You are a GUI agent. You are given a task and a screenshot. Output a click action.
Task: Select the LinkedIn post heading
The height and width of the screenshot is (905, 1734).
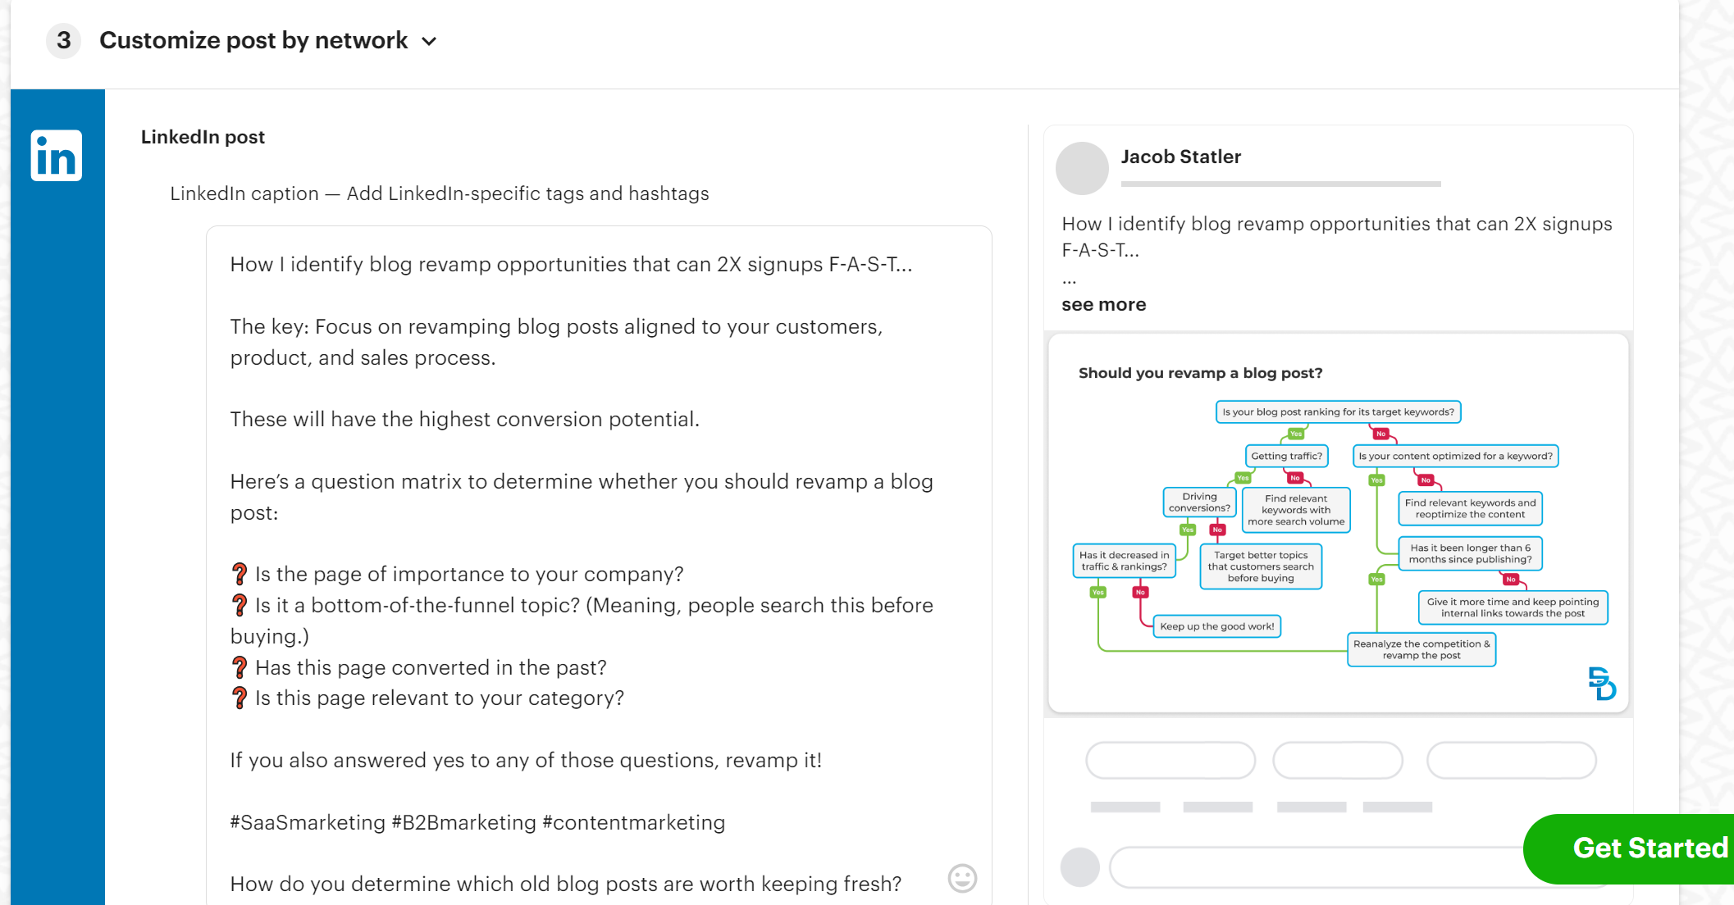[202, 137]
